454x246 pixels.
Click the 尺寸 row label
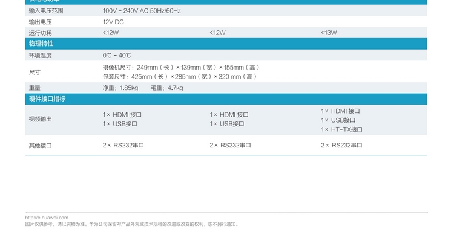tap(35, 72)
